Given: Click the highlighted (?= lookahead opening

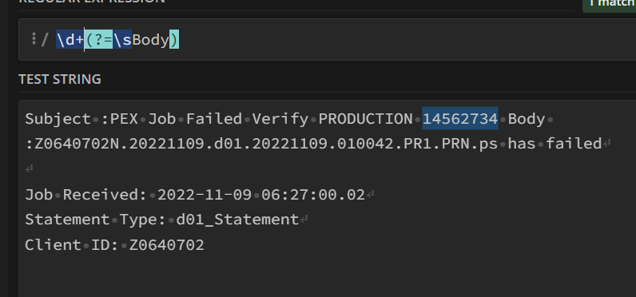Looking at the screenshot, I should [x=98, y=39].
